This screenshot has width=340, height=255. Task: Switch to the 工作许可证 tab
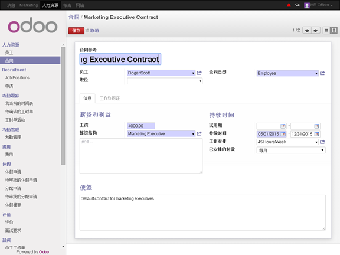(110, 99)
